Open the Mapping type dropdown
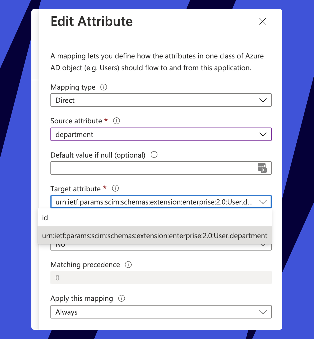This screenshot has width=314, height=339. [x=263, y=100]
